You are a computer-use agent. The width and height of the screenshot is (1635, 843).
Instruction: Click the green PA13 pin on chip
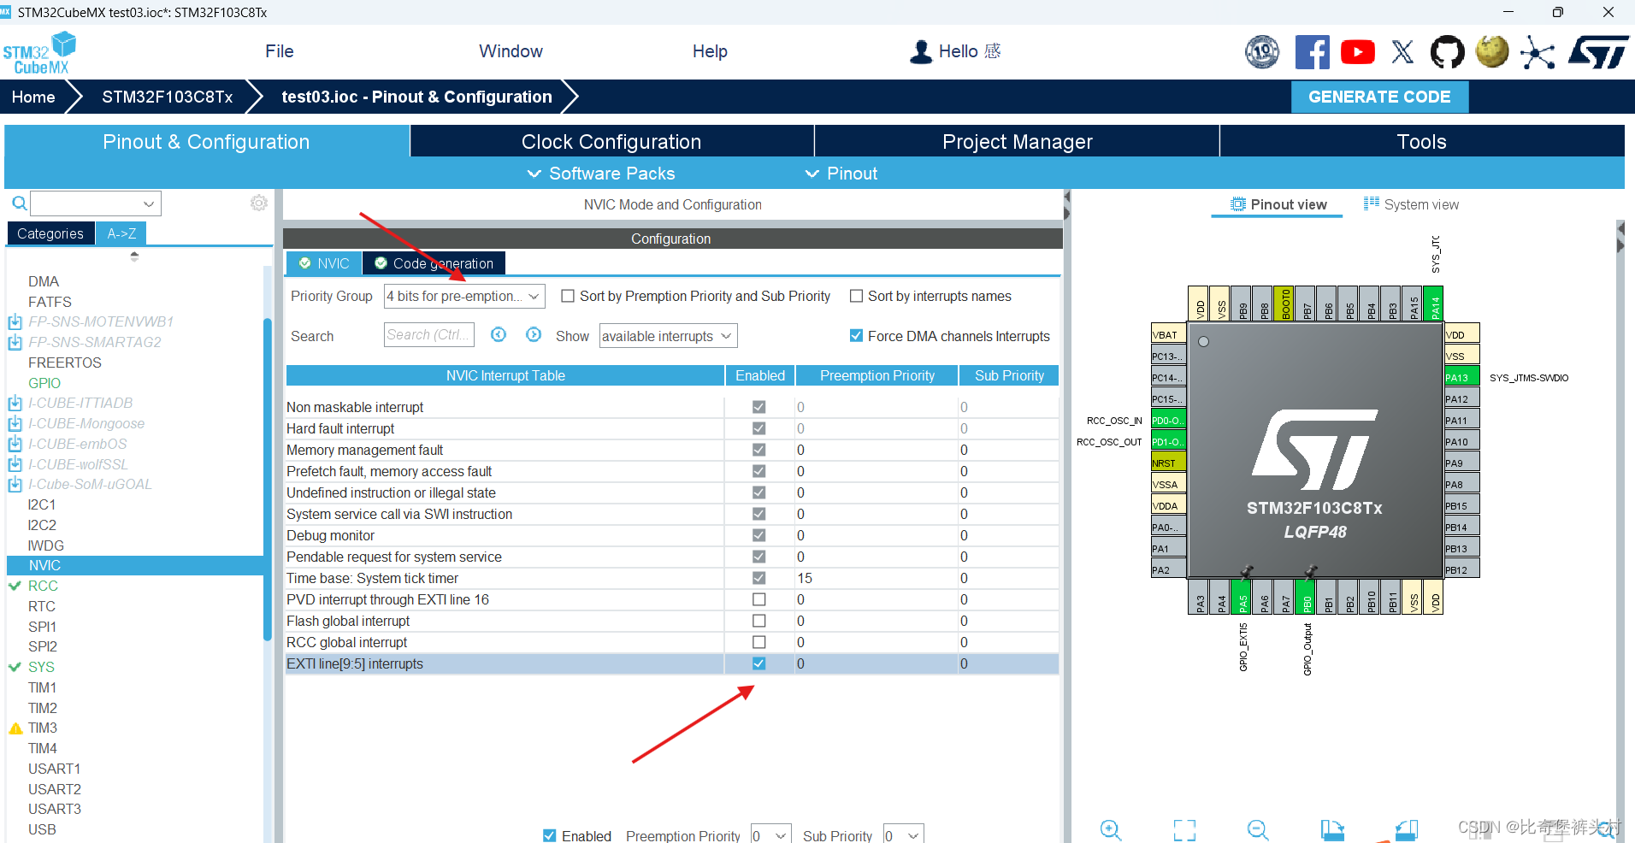pos(1461,377)
